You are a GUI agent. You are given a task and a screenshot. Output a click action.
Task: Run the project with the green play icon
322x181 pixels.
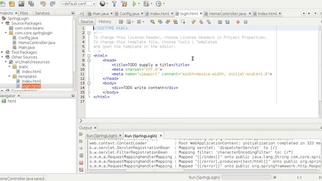[134, 4]
